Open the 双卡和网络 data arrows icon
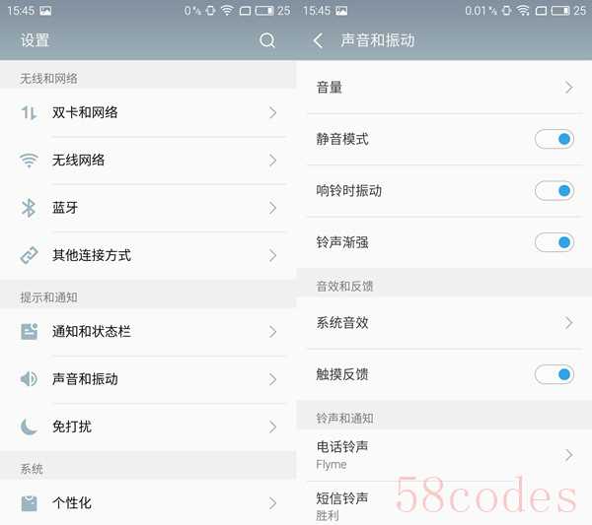The height and width of the screenshot is (525, 592). [x=29, y=112]
